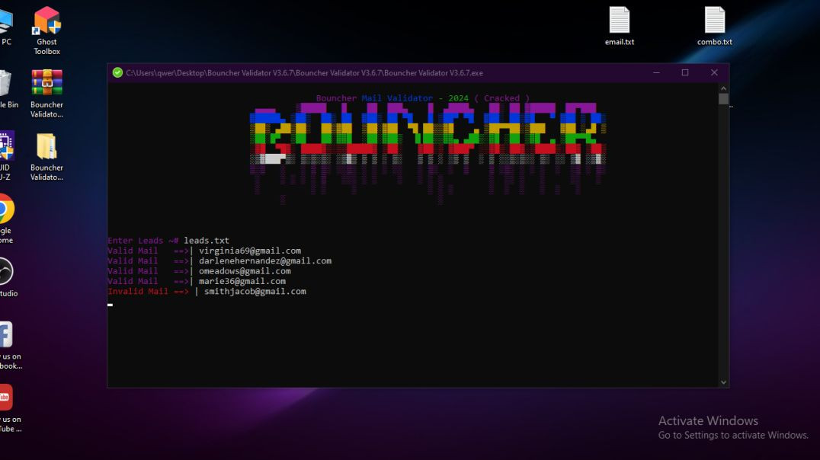The image size is (820, 460).
Task: Click the omeadows@gmail.com result line
Action: pyautogui.click(x=199, y=271)
